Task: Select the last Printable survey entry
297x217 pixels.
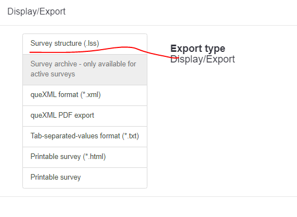Action: [85, 178]
